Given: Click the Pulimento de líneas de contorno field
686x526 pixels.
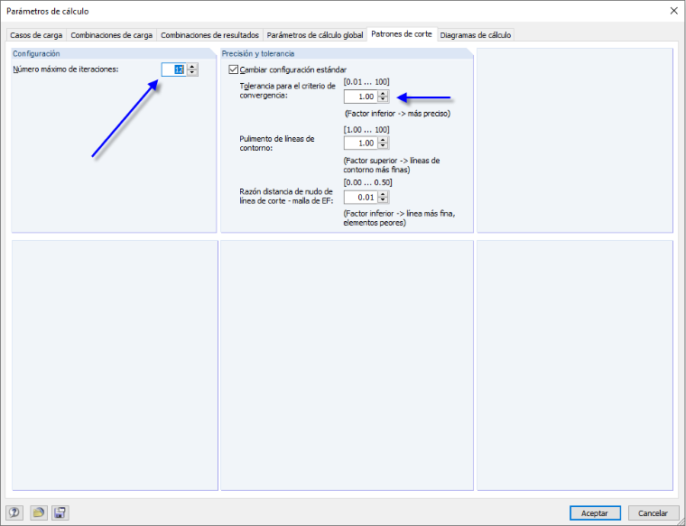Looking at the screenshot, I should 361,143.
